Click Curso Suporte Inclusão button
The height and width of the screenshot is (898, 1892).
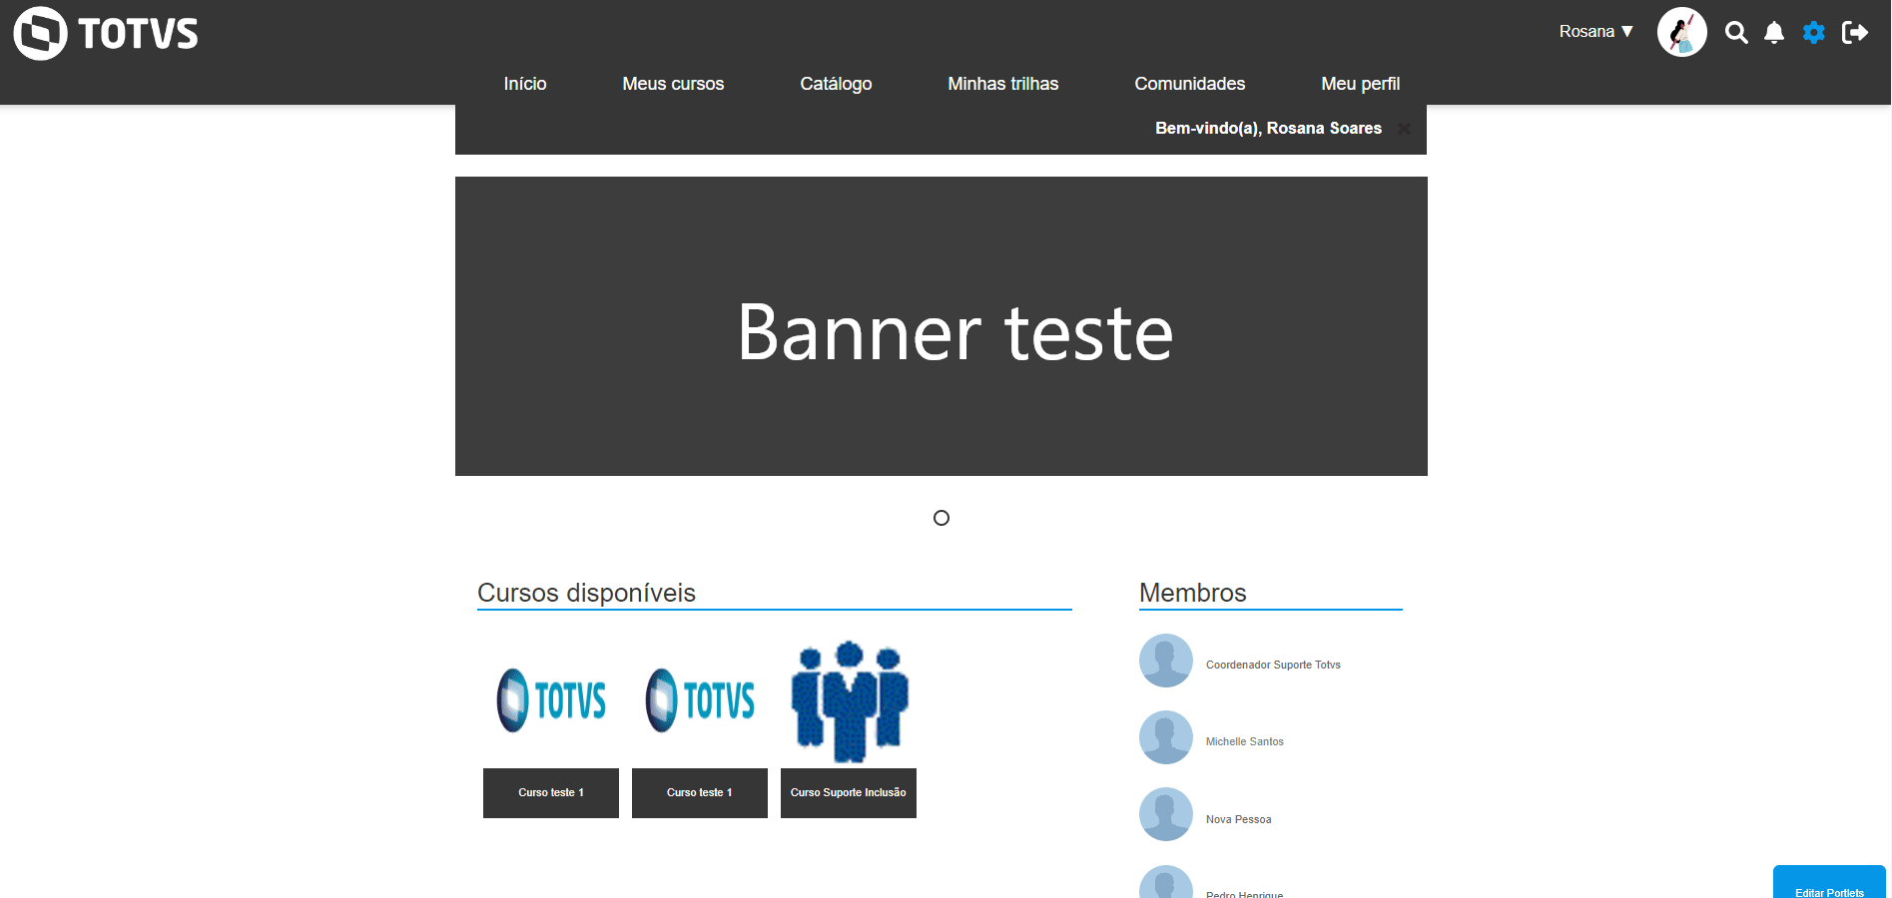tap(849, 793)
